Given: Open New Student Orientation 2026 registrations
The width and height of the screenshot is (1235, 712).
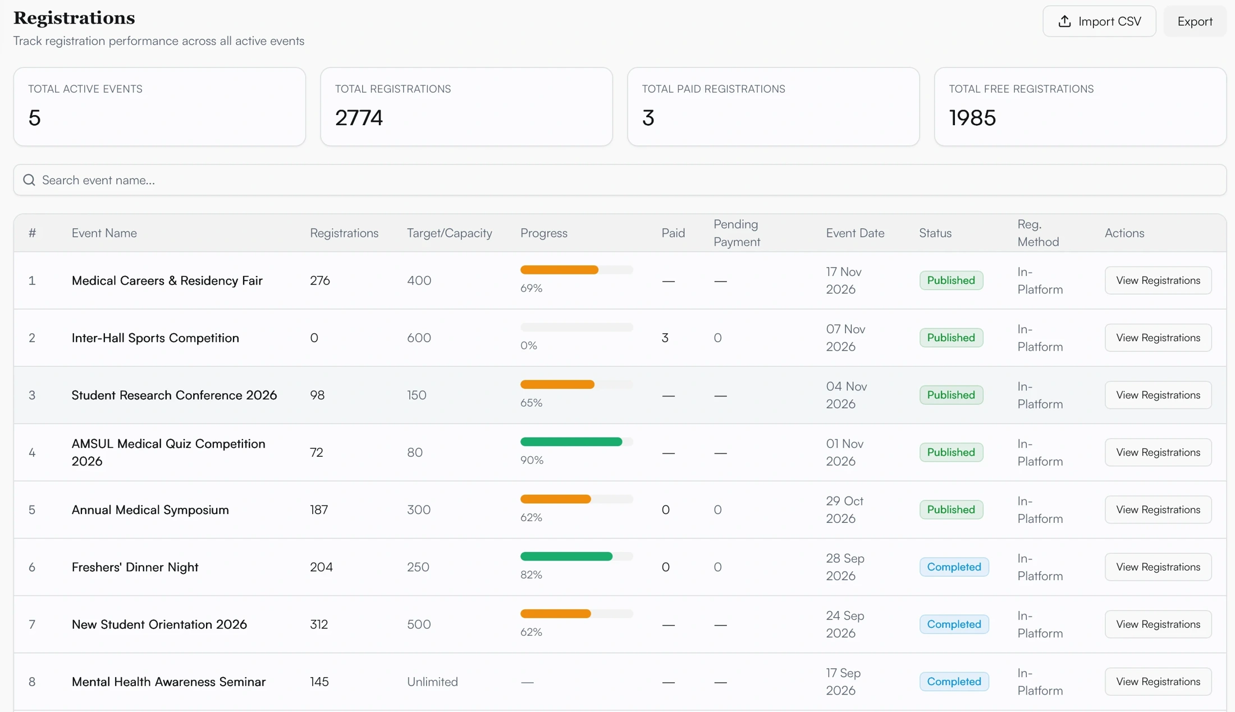Looking at the screenshot, I should click(x=1158, y=624).
